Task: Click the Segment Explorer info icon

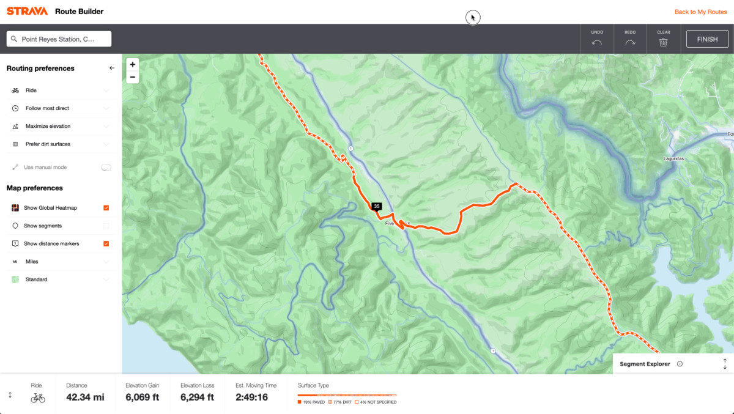Action: coord(680,364)
